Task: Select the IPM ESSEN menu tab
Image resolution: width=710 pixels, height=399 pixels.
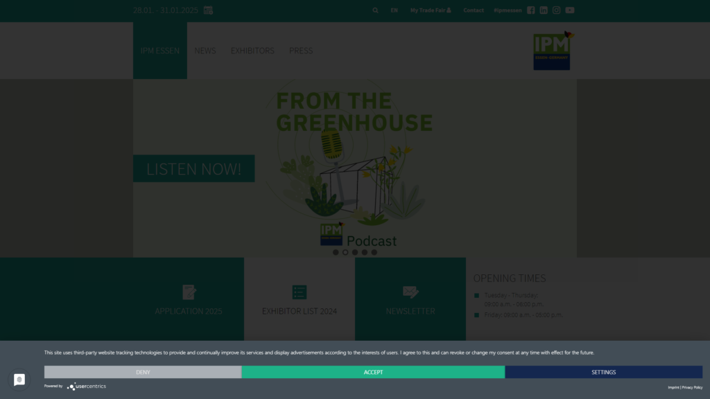Action: click(160, 51)
